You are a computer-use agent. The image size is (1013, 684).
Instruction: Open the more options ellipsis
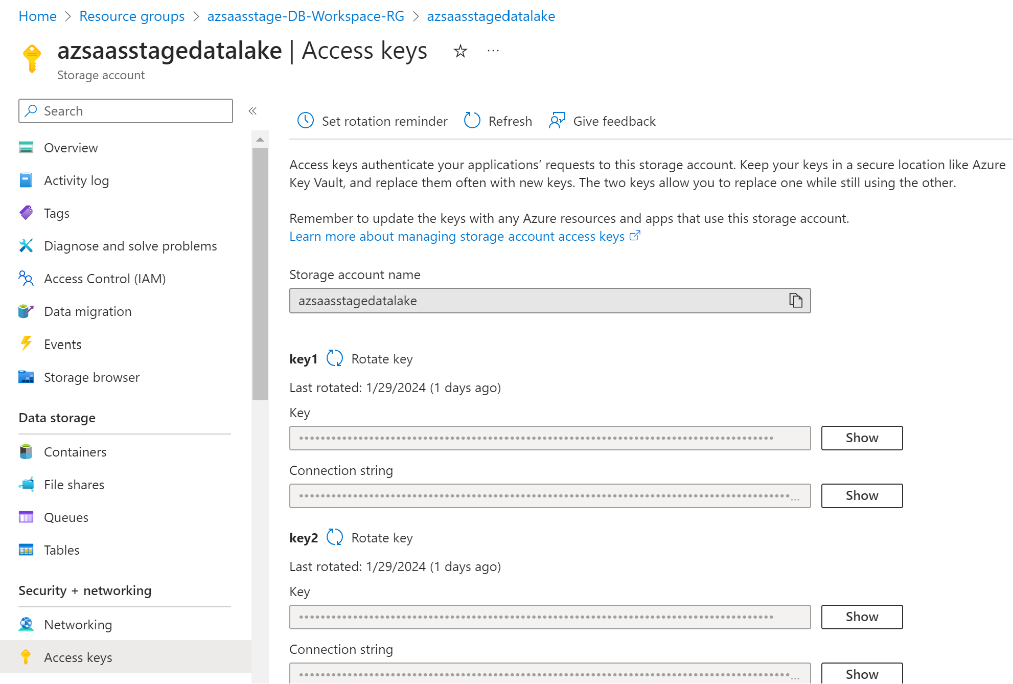point(493,51)
